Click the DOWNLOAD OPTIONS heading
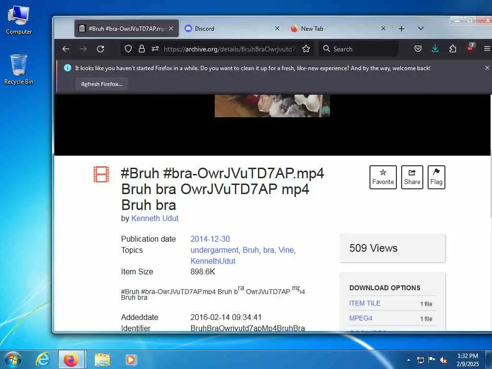The width and height of the screenshot is (492, 369). tap(385, 288)
